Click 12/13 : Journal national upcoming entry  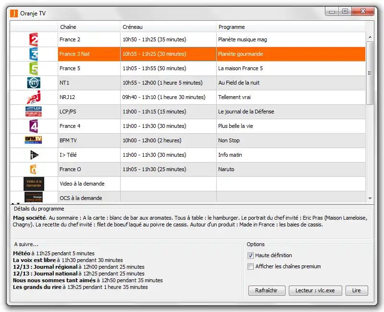79,274
